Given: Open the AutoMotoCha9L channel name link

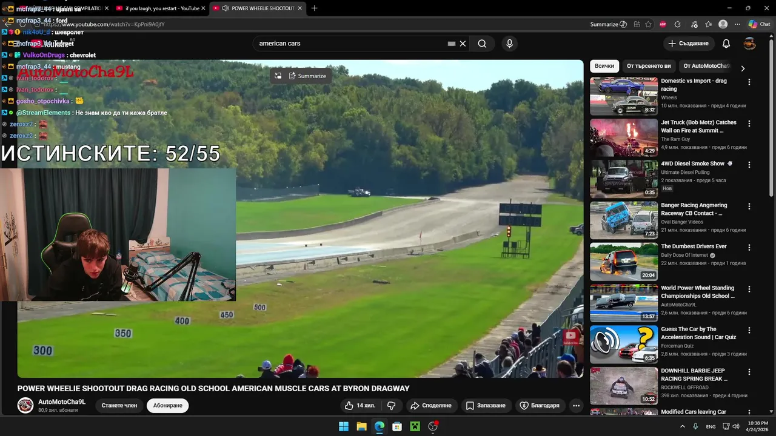Looking at the screenshot, I should tap(62, 401).
